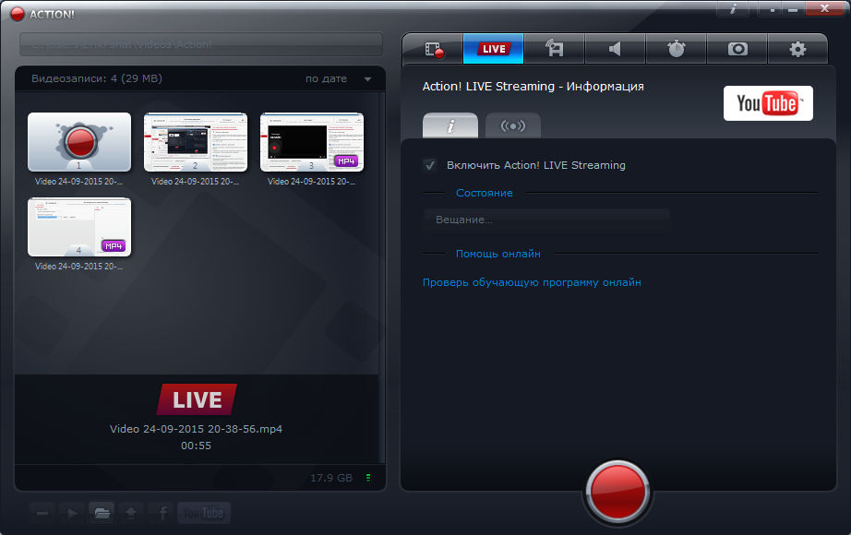Viewport: 851px width, 535px height.
Task: Open the audio speaker settings tab
Action: [x=616, y=49]
